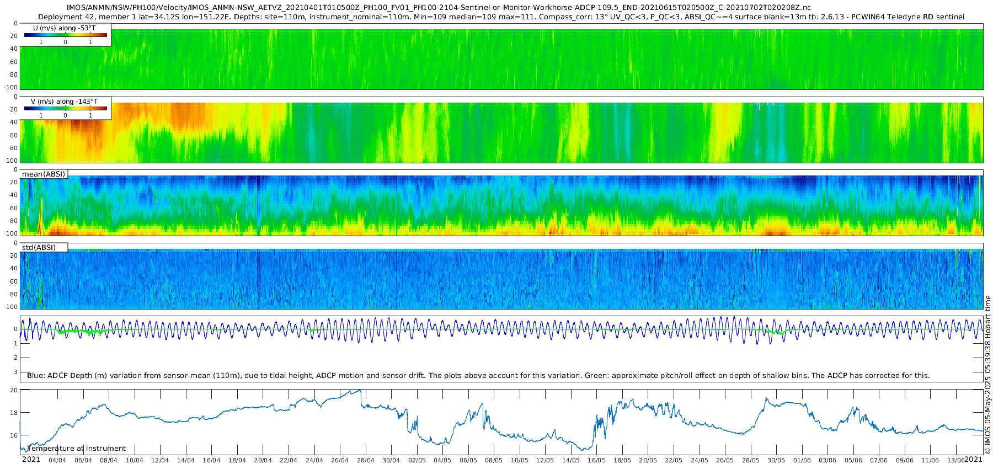
Task: Click the V velocity colorbar legend
Action: [x=66, y=108]
